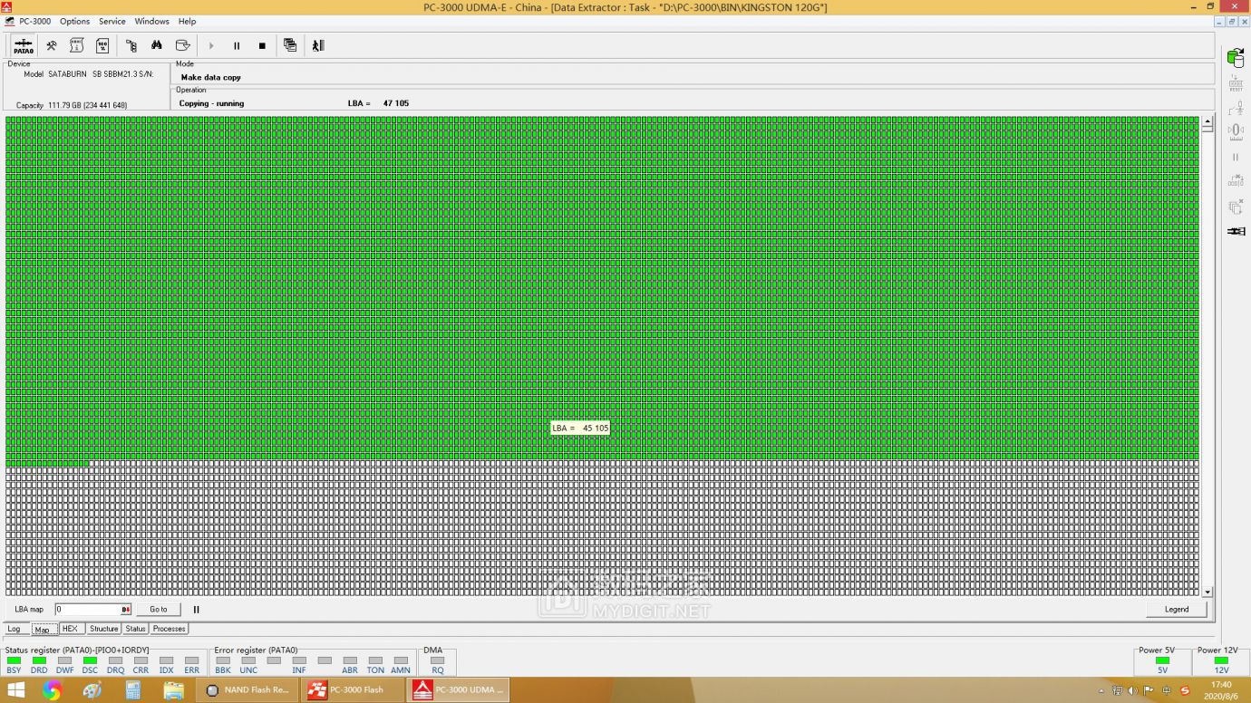Click the map scrollbar up arrow

(x=1207, y=121)
